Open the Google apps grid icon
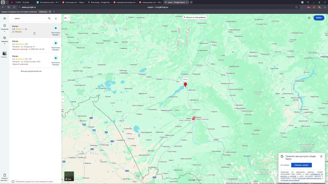 tap(309, 18)
